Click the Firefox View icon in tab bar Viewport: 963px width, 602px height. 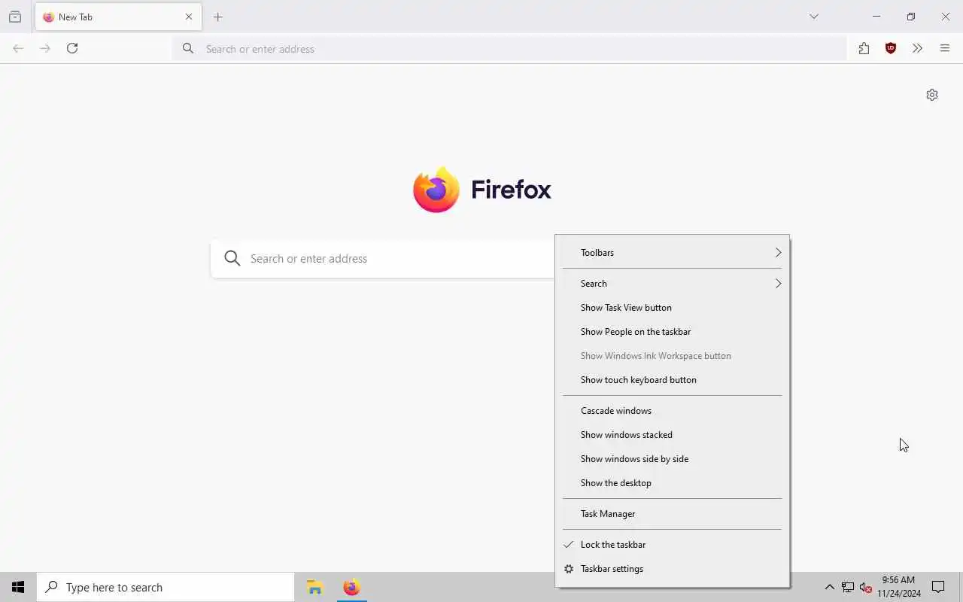[x=15, y=17]
